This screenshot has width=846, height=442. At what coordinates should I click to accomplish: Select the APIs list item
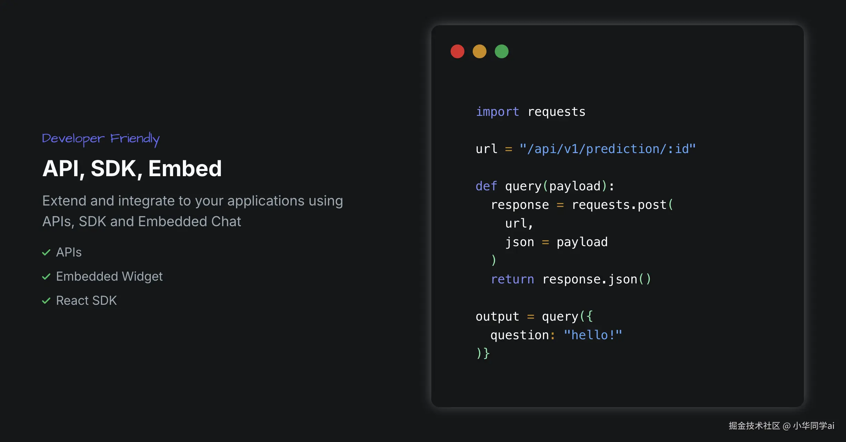(x=69, y=252)
